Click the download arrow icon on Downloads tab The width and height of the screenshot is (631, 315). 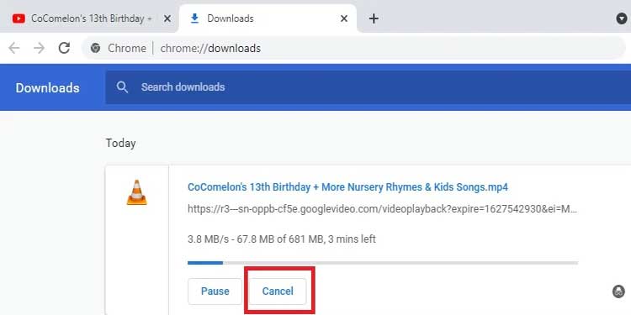(195, 18)
